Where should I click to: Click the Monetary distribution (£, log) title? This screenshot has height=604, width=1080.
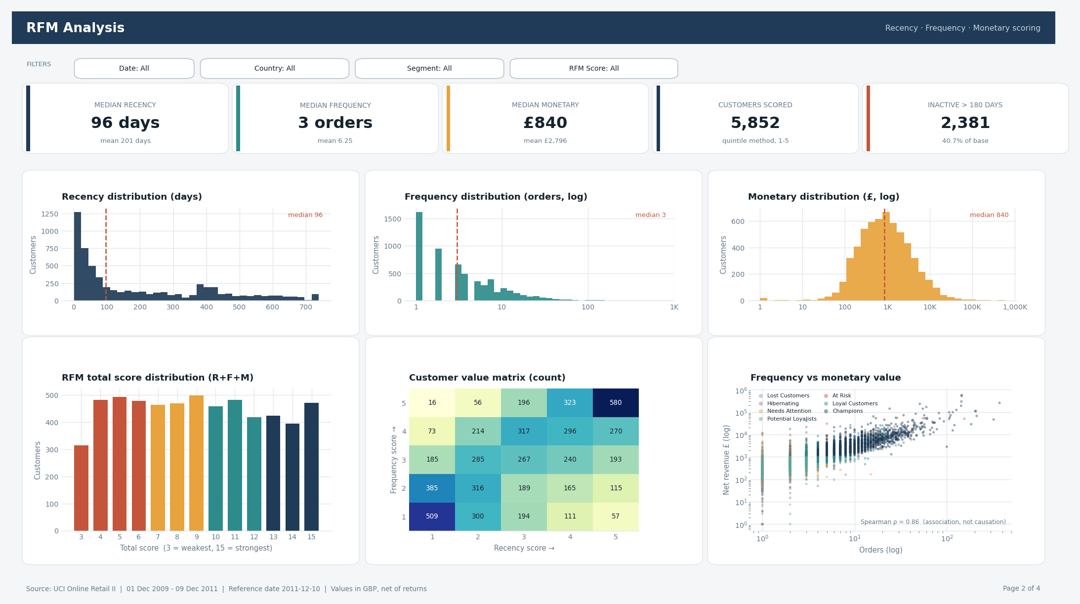824,197
